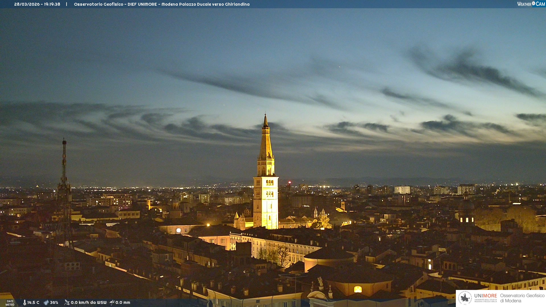The image size is (546, 307).
Task: Click the rain umbrella icon
Action: tap(112, 302)
